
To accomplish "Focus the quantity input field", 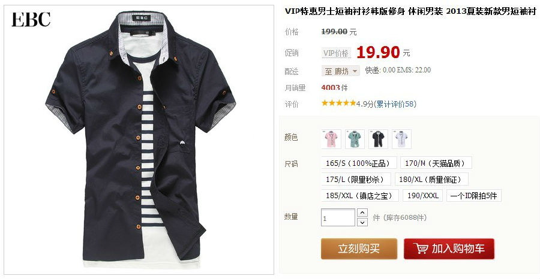I will (338, 217).
